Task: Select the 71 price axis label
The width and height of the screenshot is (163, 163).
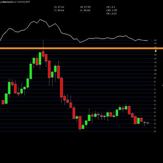Action: point(155,97)
